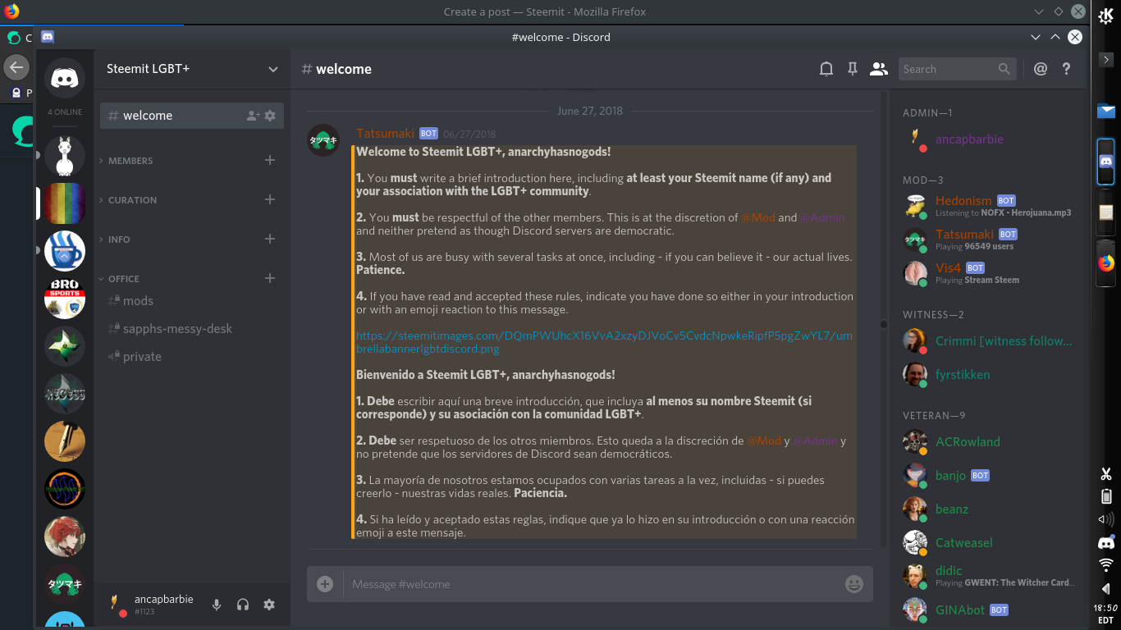Open the fountain pen nib server icon
1121x630 pixels.
coord(65,441)
